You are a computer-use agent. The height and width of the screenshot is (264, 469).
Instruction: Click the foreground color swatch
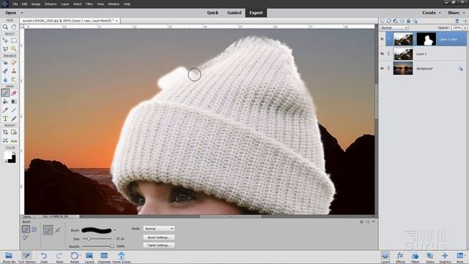[x=7, y=155]
